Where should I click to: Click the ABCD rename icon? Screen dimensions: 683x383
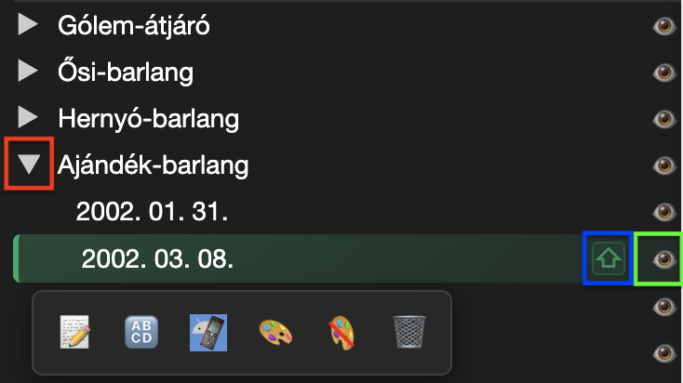(142, 332)
